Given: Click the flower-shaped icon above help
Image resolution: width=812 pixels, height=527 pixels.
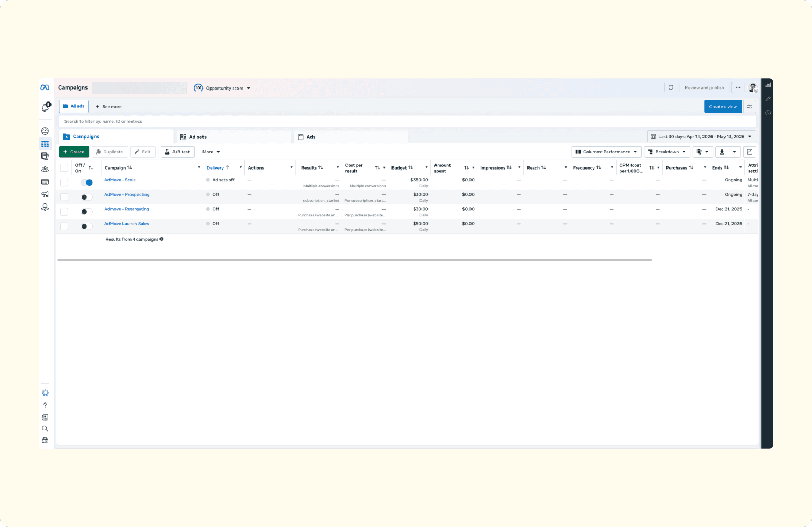Looking at the screenshot, I should click(45, 393).
